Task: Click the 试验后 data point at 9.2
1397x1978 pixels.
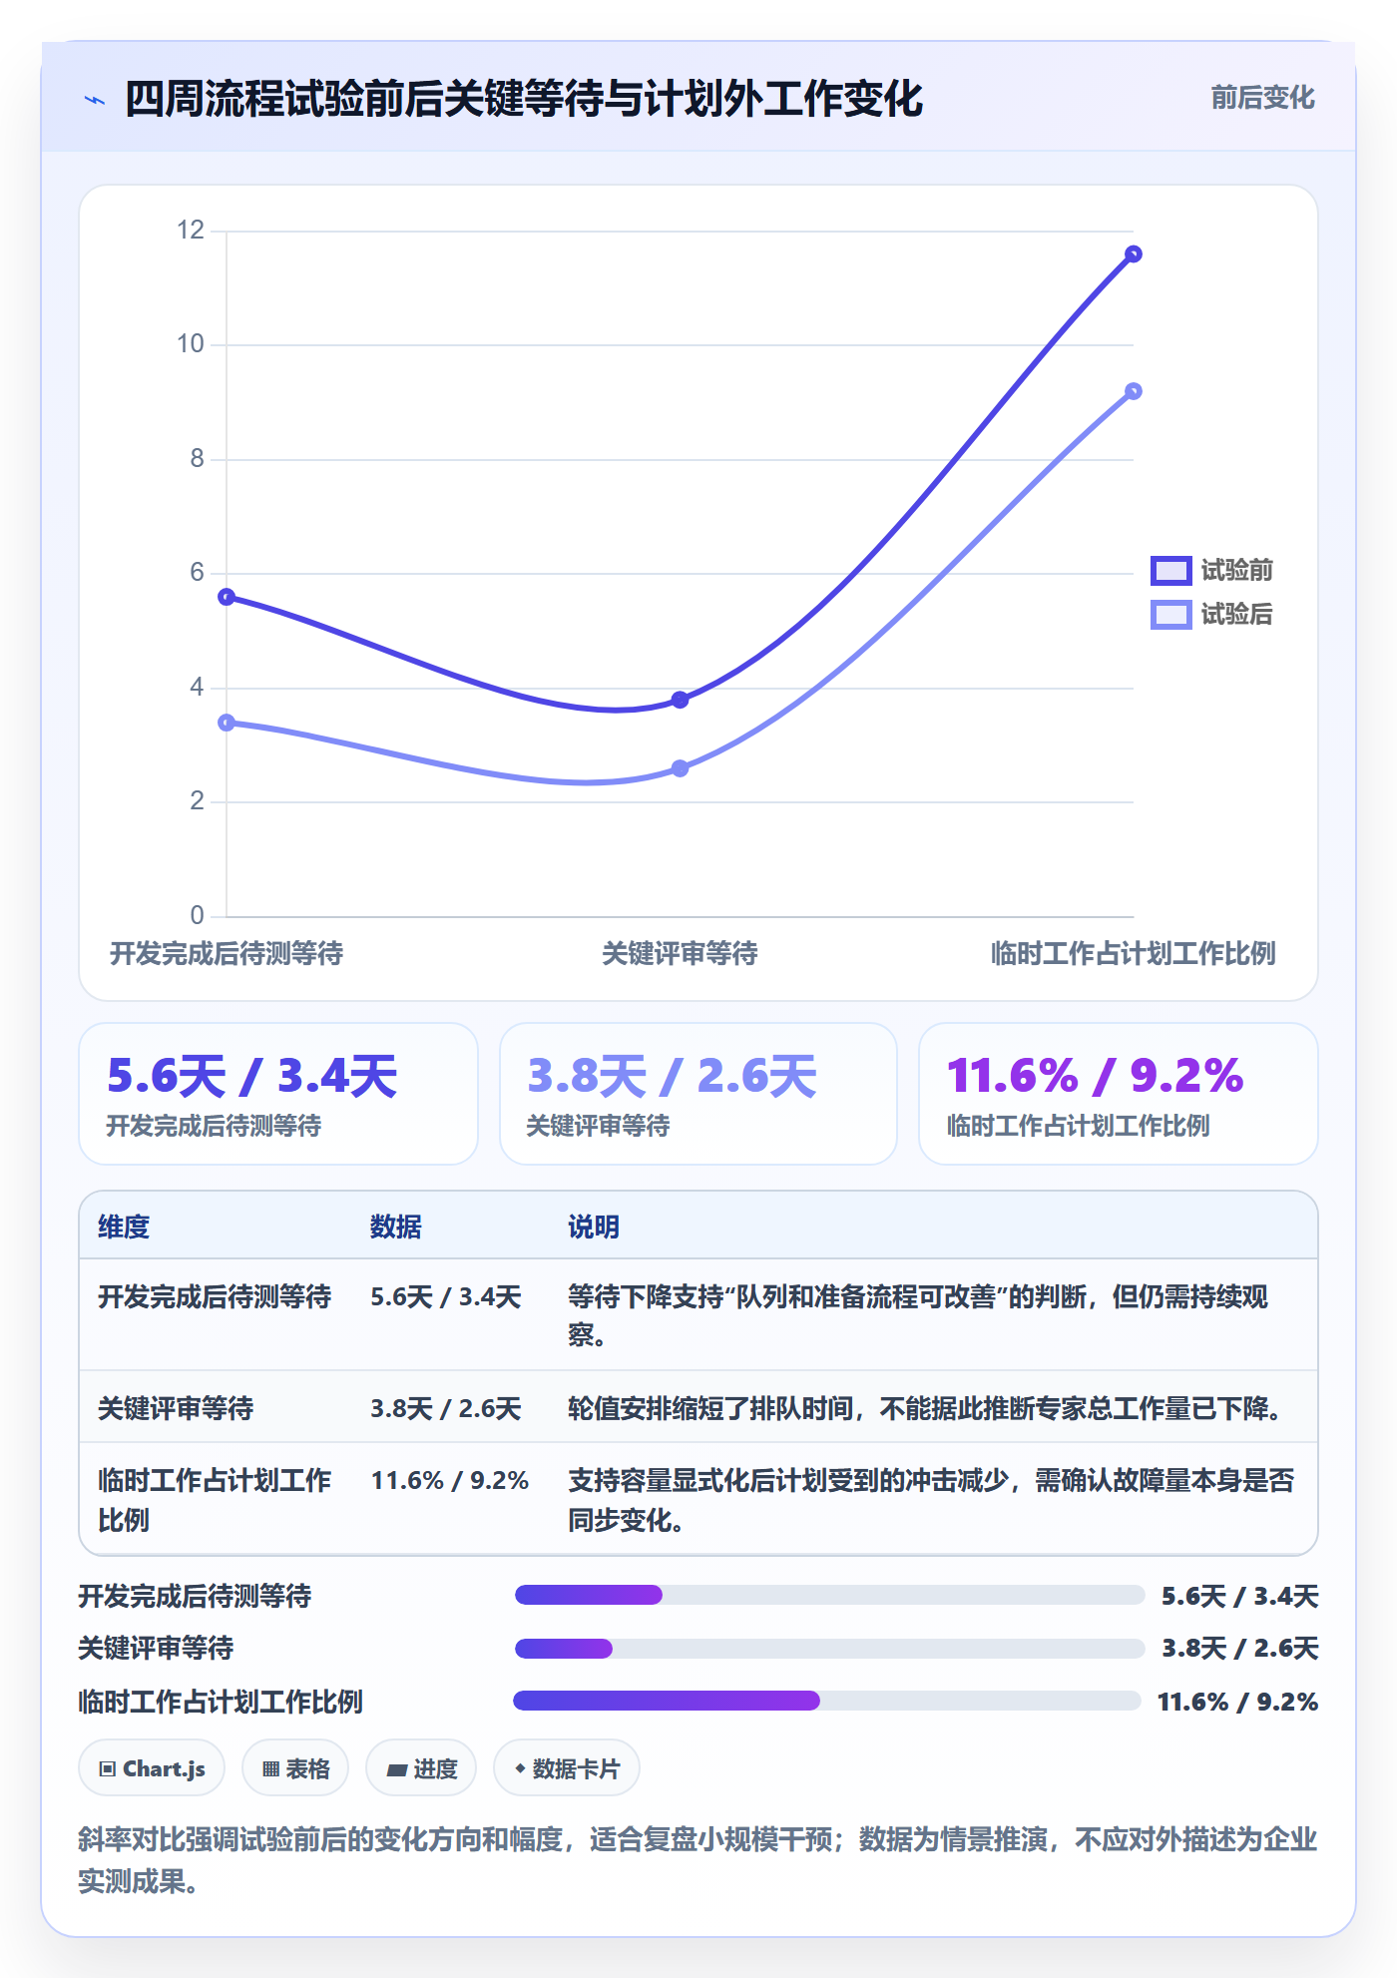Action: (x=1133, y=391)
